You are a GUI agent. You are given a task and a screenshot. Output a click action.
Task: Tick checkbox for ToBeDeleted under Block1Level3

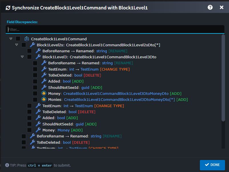pyautogui.click(x=35, y=75)
